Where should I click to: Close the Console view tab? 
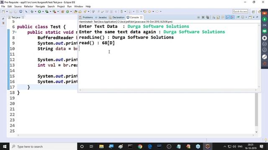click(141, 17)
